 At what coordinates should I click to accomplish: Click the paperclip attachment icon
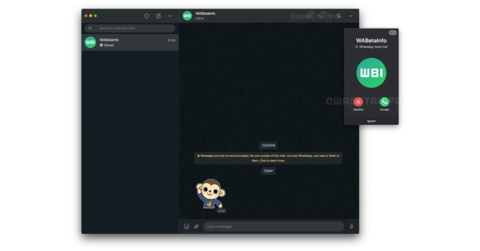196,226
